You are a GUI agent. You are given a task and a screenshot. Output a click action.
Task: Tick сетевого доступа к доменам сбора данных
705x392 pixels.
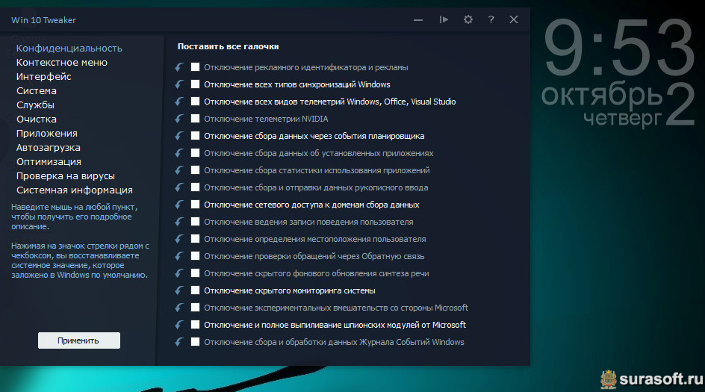point(196,205)
